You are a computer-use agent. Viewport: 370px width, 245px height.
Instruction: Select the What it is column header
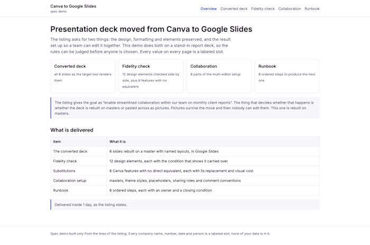[213, 142]
